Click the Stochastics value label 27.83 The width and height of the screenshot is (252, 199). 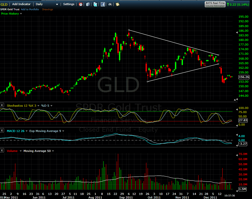click(243, 120)
